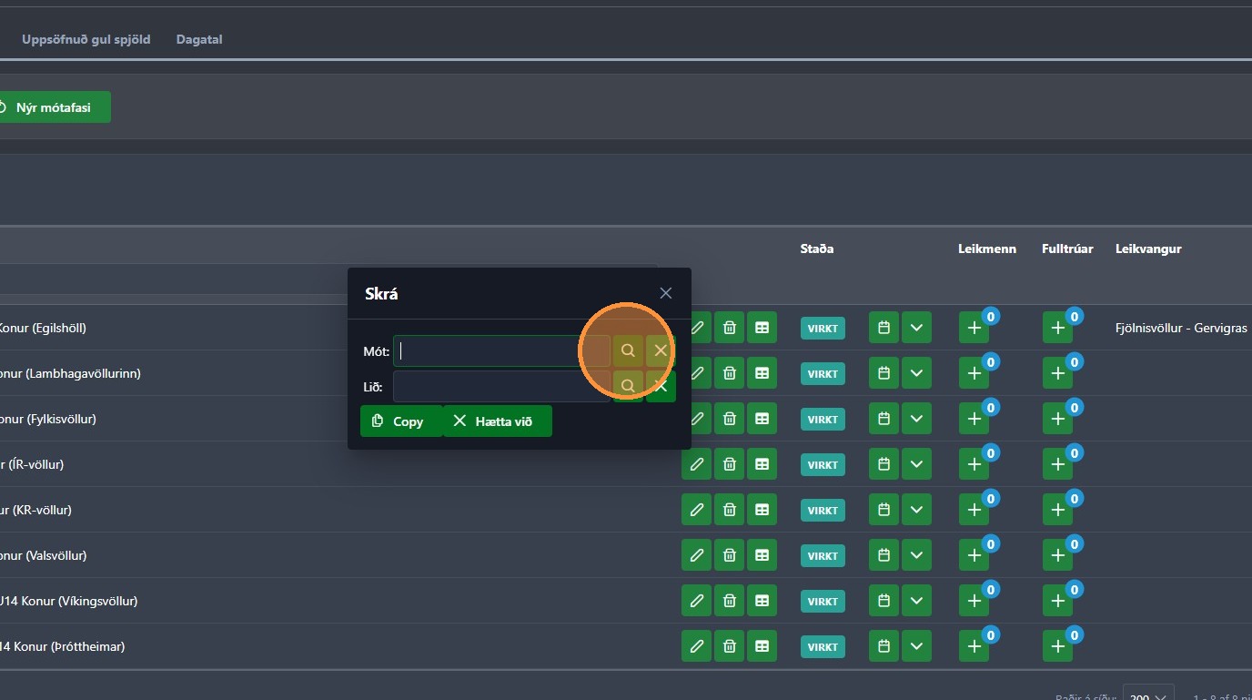Clear the Mót field with its X icon
Image resolution: width=1252 pixels, height=700 pixels.
click(661, 350)
